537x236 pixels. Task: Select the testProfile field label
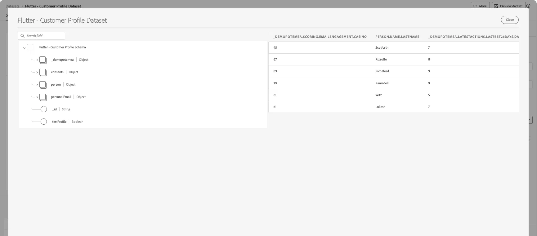[x=59, y=122]
